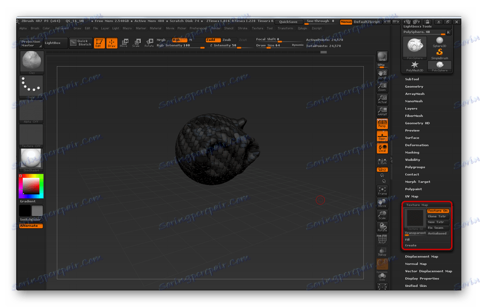Open the Render menu
This screenshot has width=480, height=307.
216,28
